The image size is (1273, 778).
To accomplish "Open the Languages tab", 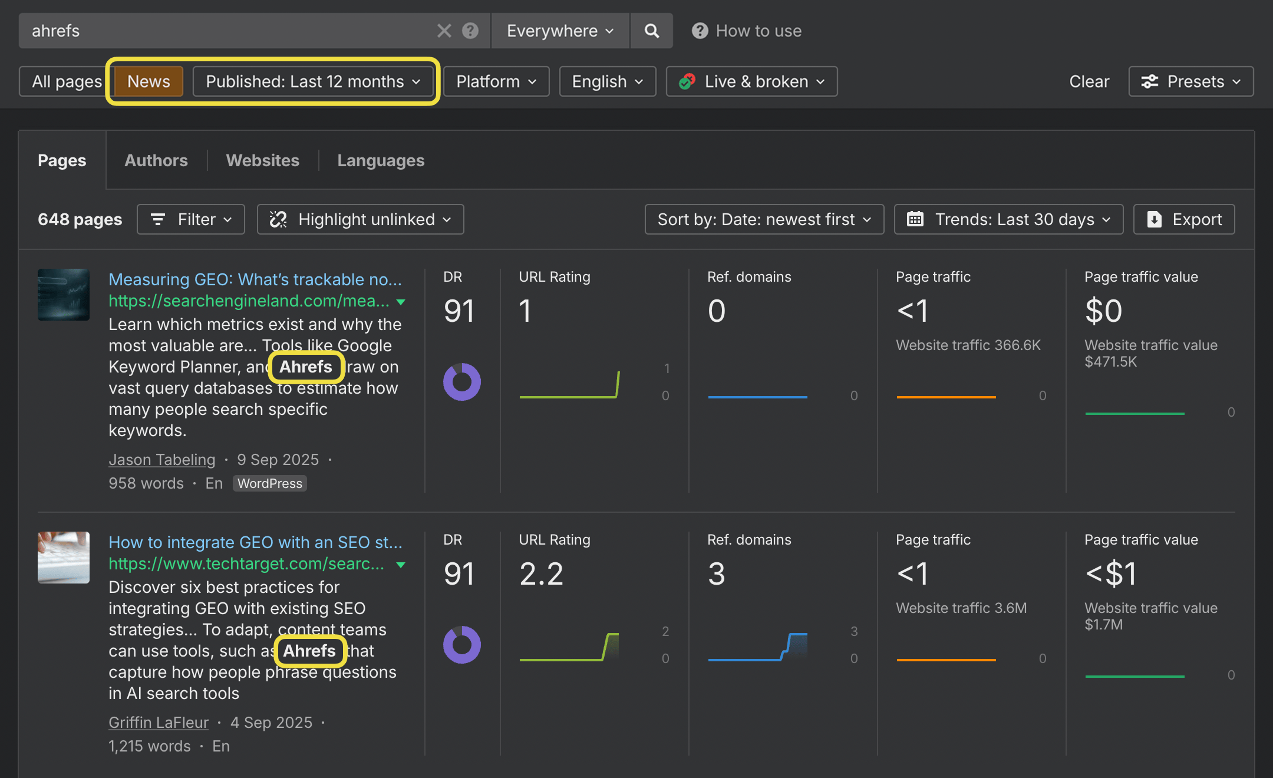I will (x=381, y=160).
